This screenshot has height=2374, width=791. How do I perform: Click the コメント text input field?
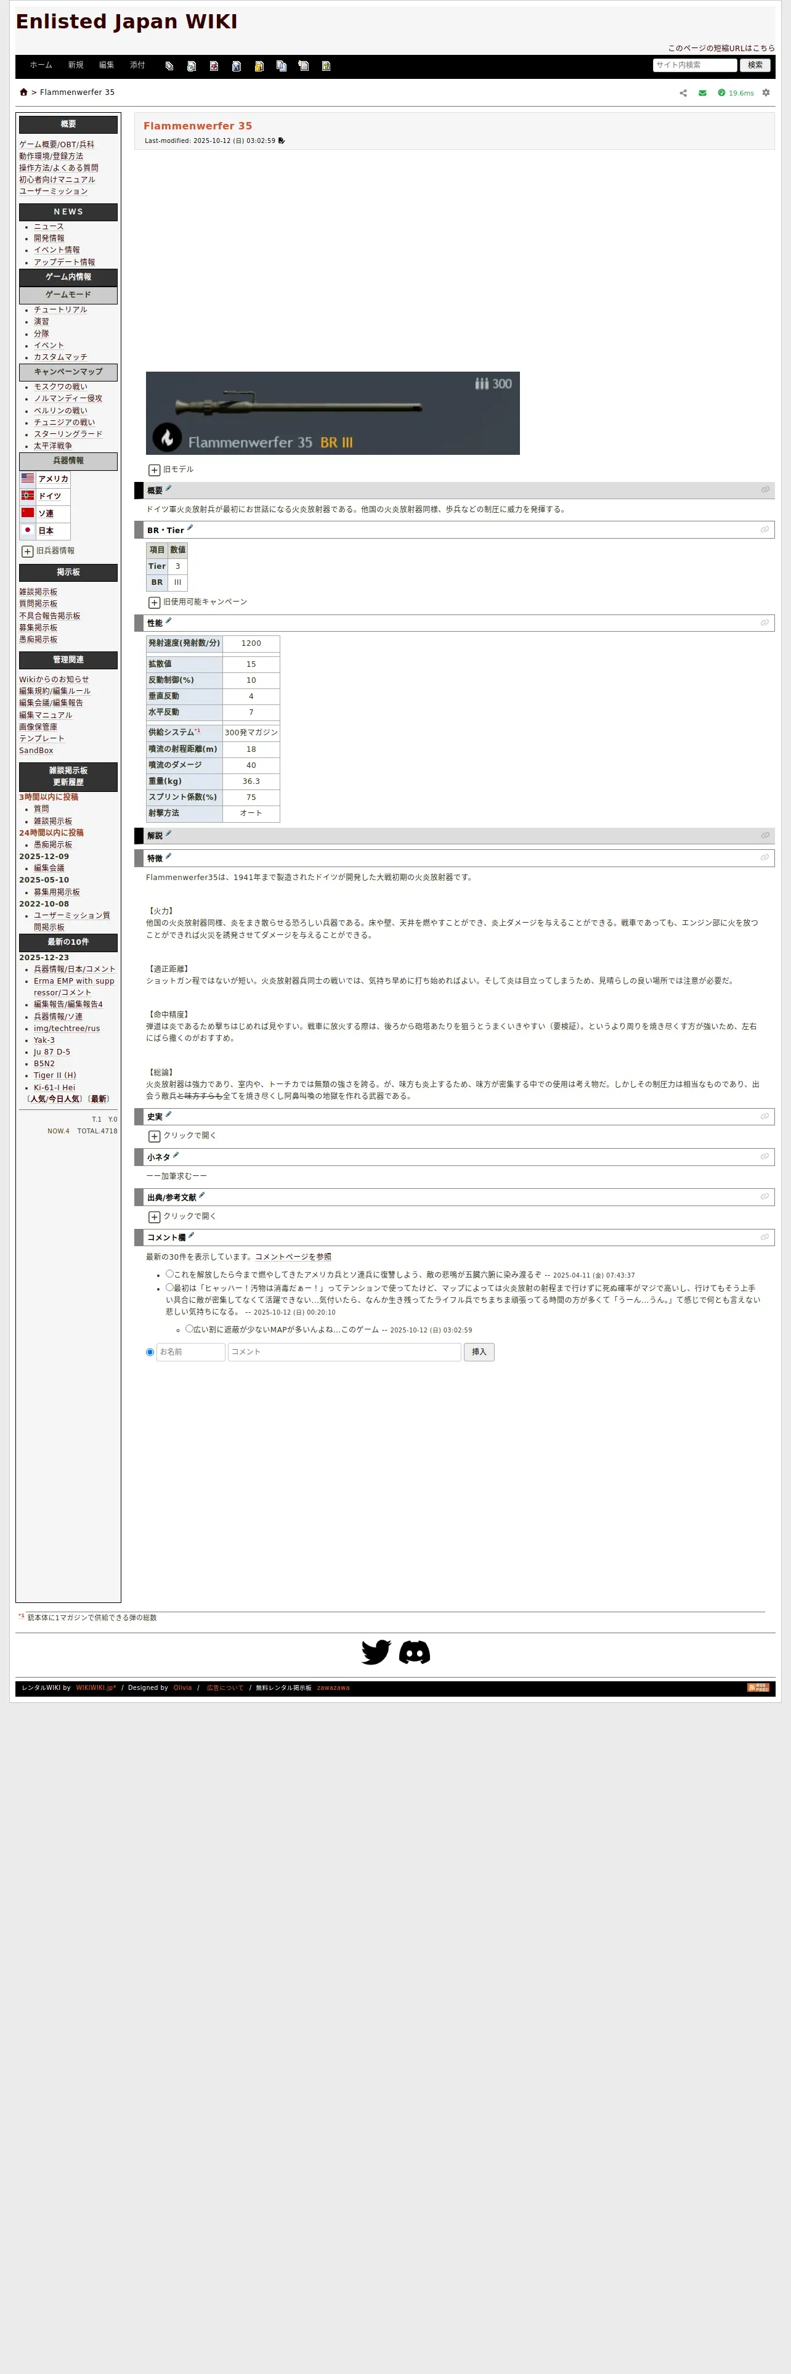(x=344, y=1352)
